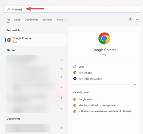Click the Best match heading

pyautogui.click(x=13, y=30)
